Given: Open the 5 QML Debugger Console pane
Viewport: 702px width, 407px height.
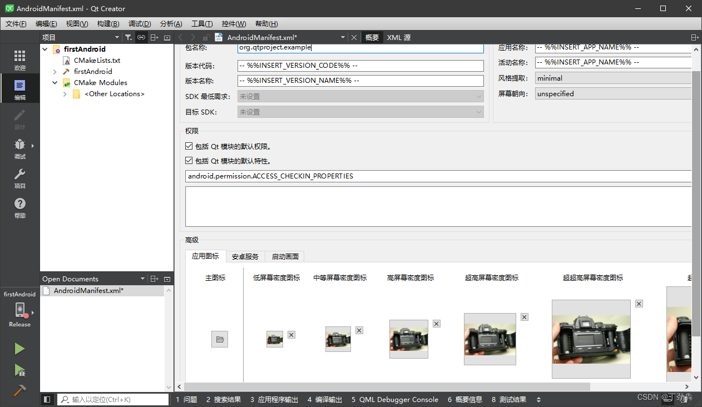Looking at the screenshot, I should [x=395, y=399].
